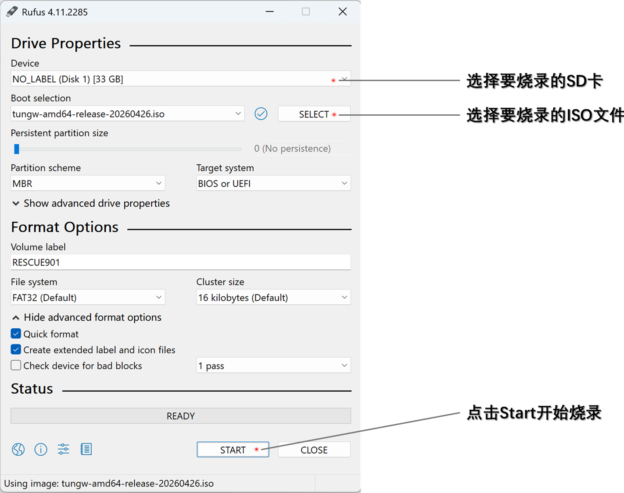Open the bad blocks pass count dropdown

coord(273,365)
